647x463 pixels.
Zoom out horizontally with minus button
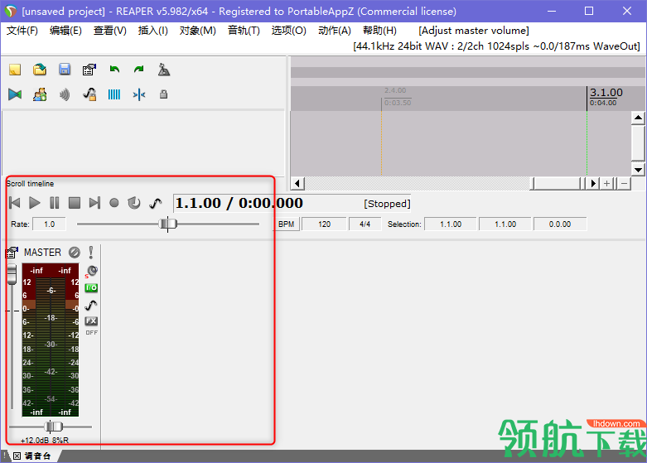click(624, 183)
